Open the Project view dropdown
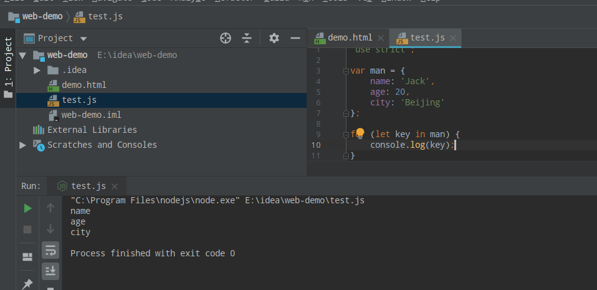Screen dimensions: 597x290 click(84, 39)
